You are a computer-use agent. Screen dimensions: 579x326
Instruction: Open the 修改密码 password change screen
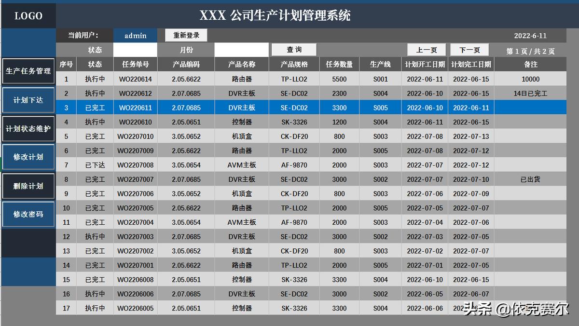click(28, 214)
